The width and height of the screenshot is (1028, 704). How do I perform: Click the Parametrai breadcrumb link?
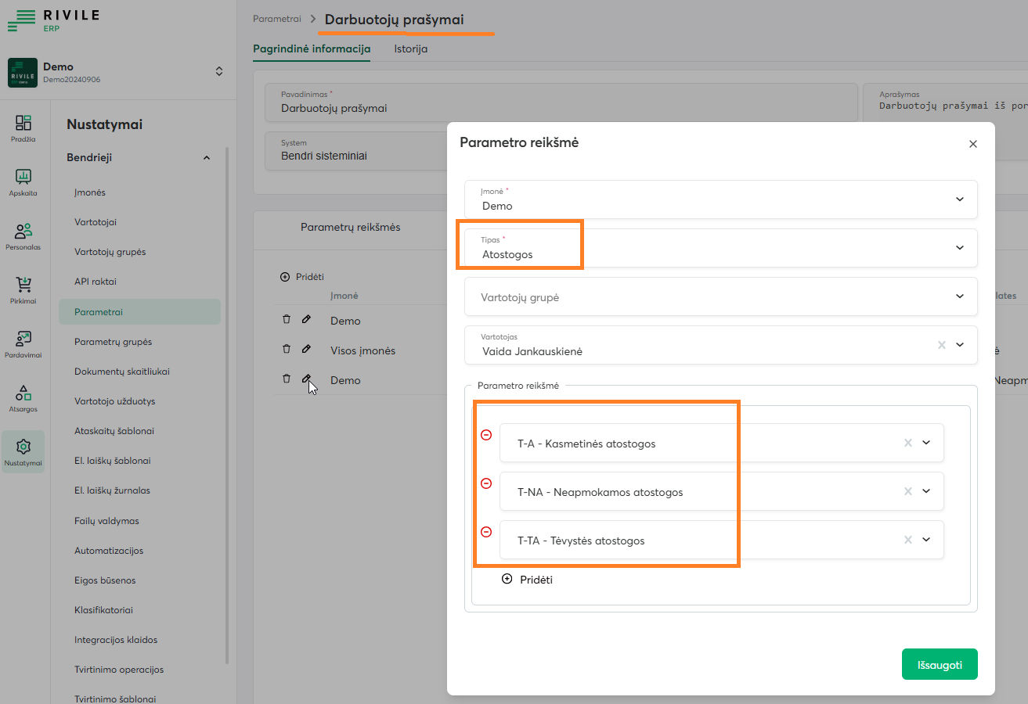(276, 19)
